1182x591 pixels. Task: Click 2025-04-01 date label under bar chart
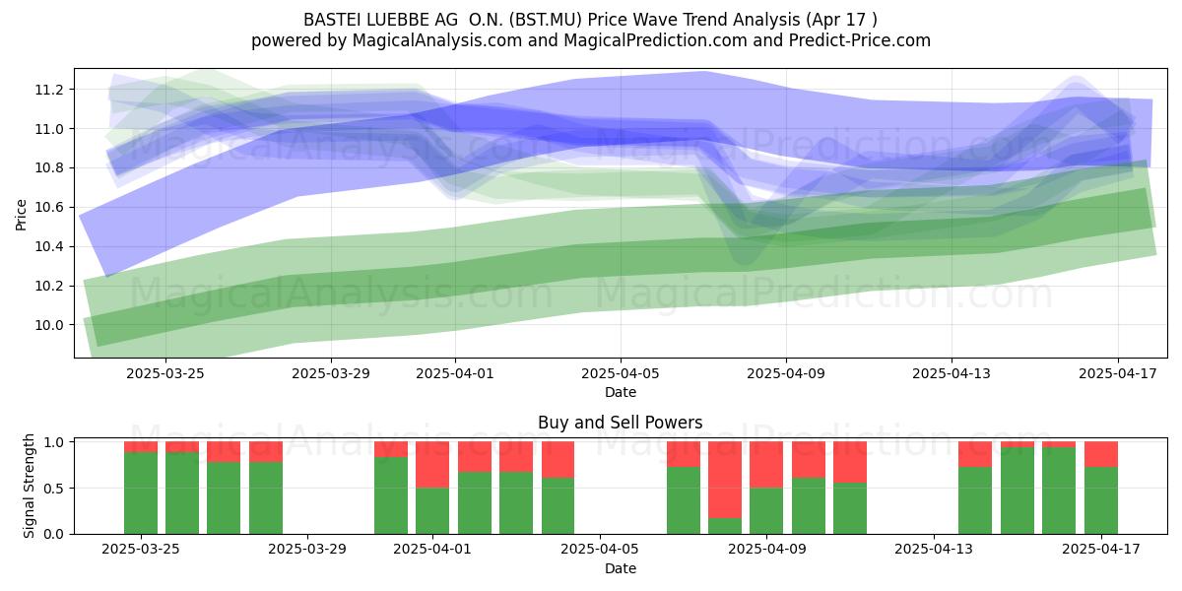click(432, 550)
